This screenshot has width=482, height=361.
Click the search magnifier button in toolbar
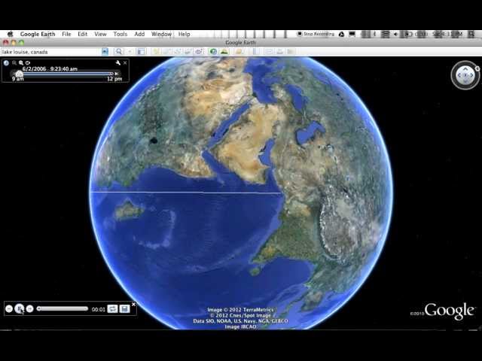coord(119,52)
